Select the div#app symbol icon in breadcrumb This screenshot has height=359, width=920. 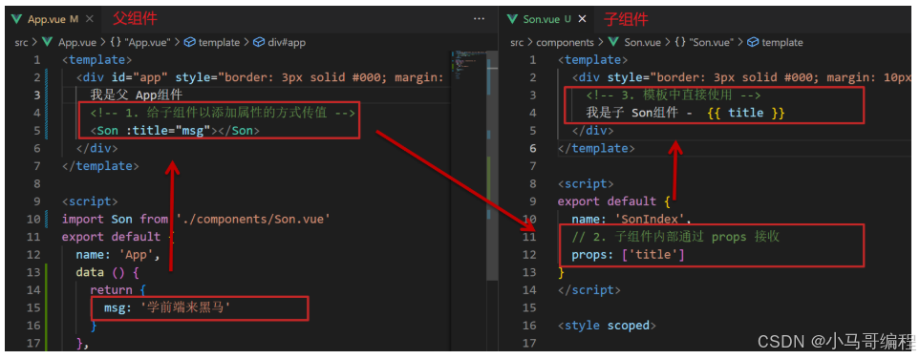[259, 42]
